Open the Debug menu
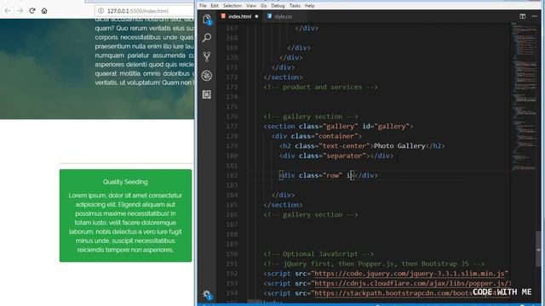 click(x=278, y=6)
